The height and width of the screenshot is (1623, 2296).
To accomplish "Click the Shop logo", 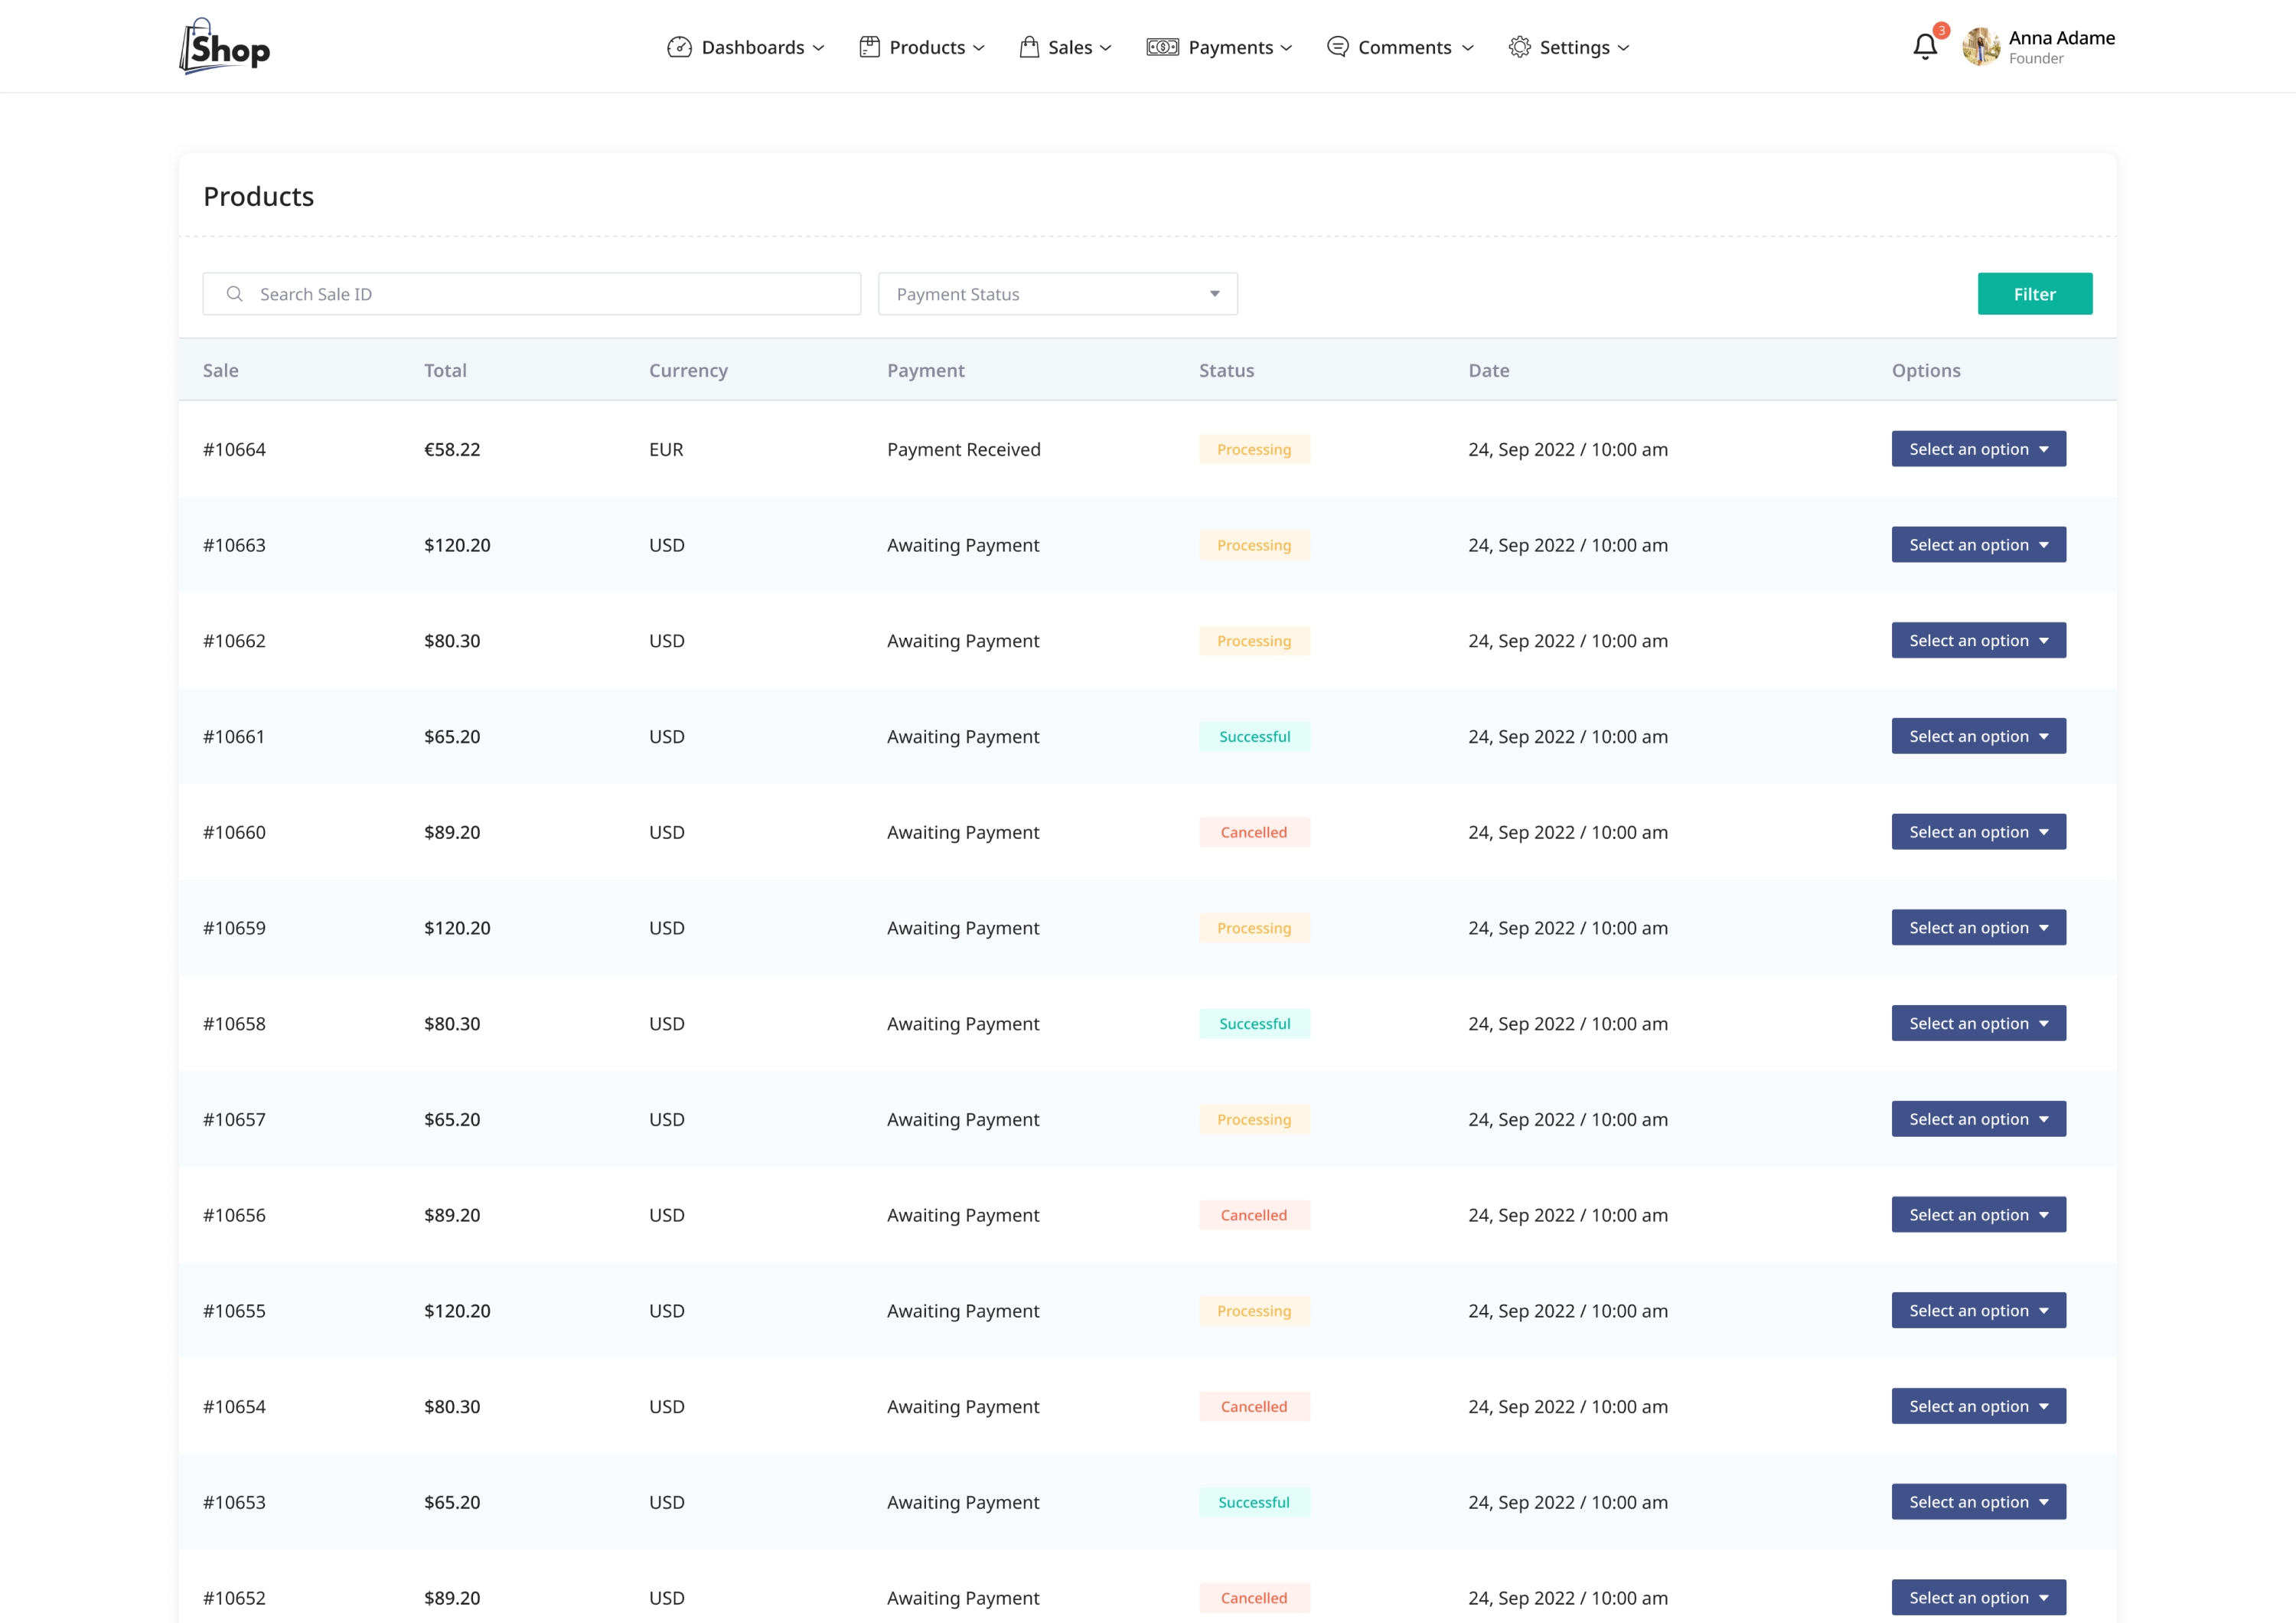I will (x=225, y=46).
